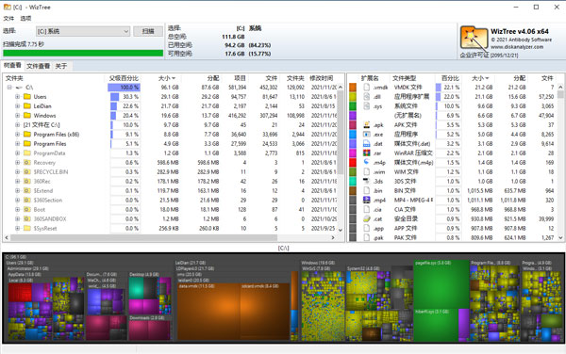The width and height of the screenshot is (566, 354).
Task: Open the drive selection dropdown
Action: 83,31
